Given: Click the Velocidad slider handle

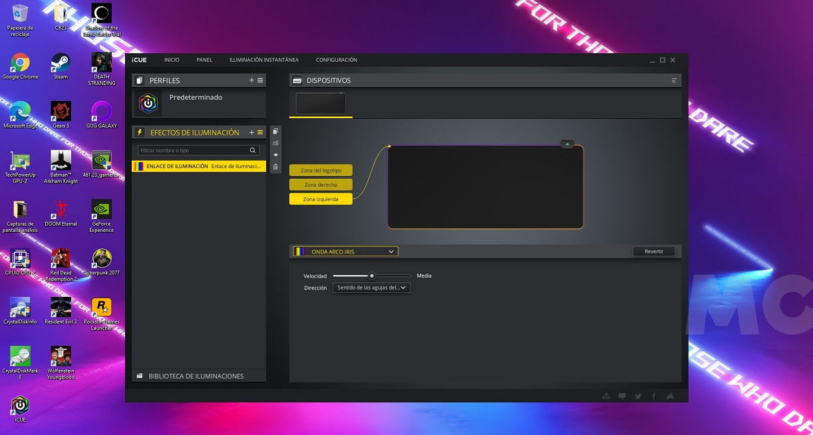Looking at the screenshot, I should (x=372, y=276).
